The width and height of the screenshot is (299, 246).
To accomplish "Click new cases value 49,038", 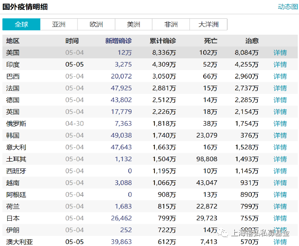I will [x=121, y=135].
